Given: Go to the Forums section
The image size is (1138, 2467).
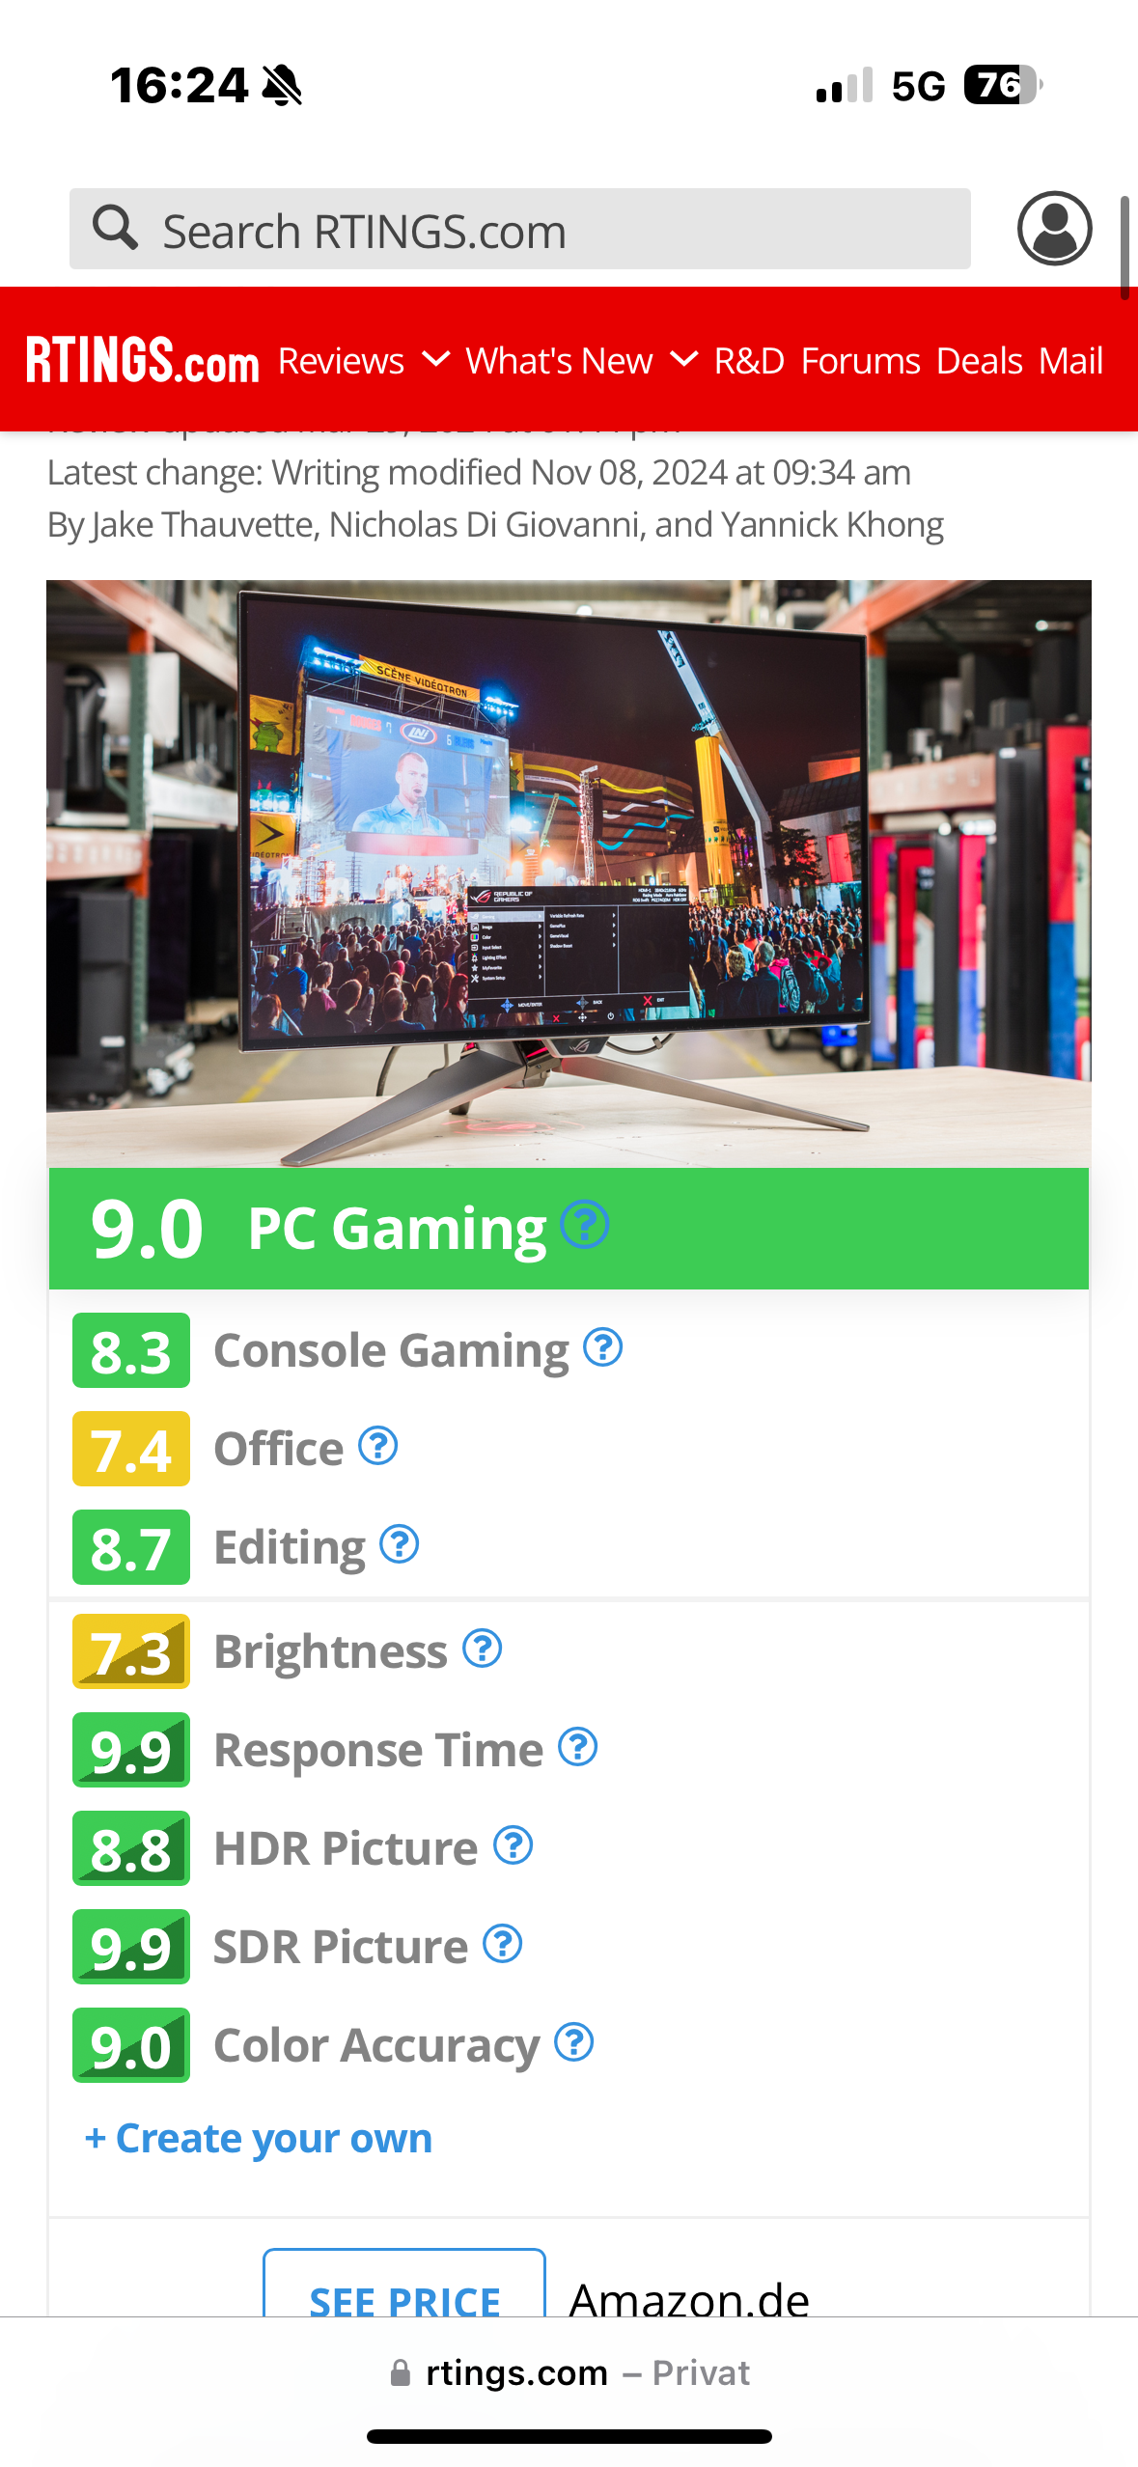Looking at the screenshot, I should 860,360.
